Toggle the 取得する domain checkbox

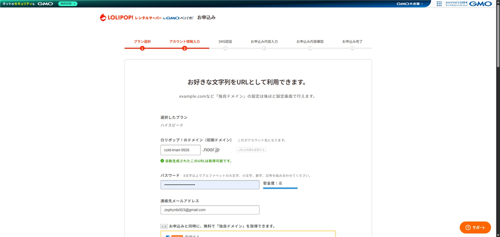click(167, 236)
